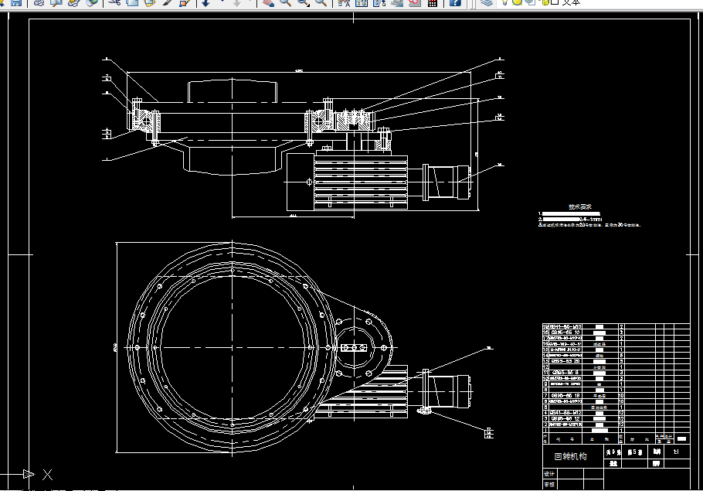Select the 回转机构 title text

(x=570, y=456)
